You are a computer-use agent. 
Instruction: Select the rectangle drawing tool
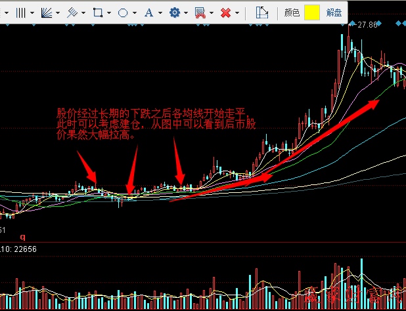97,12
